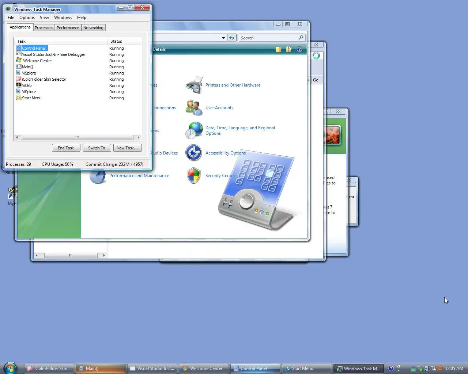Image resolution: width=468 pixels, height=374 pixels.
Task: Open the Security Center link
Action: tap(220, 176)
